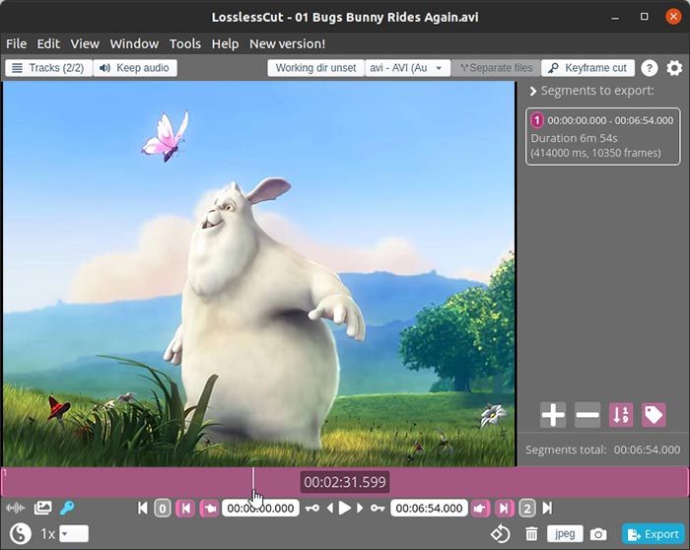Open settings with the gear icon
This screenshot has width=690, height=550.
click(674, 68)
